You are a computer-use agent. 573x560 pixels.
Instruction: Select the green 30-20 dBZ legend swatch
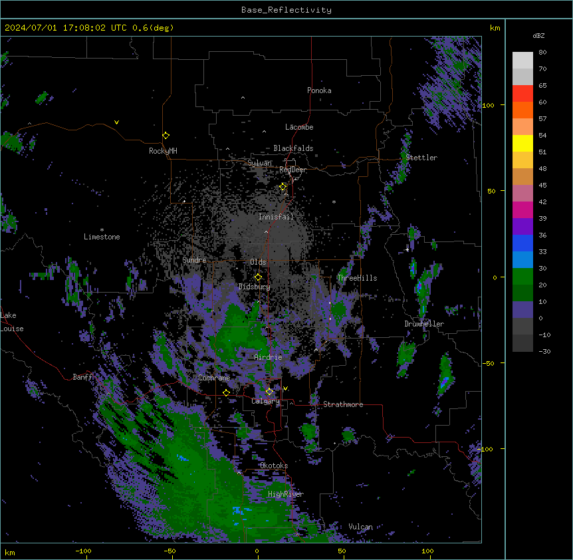pyautogui.click(x=522, y=277)
